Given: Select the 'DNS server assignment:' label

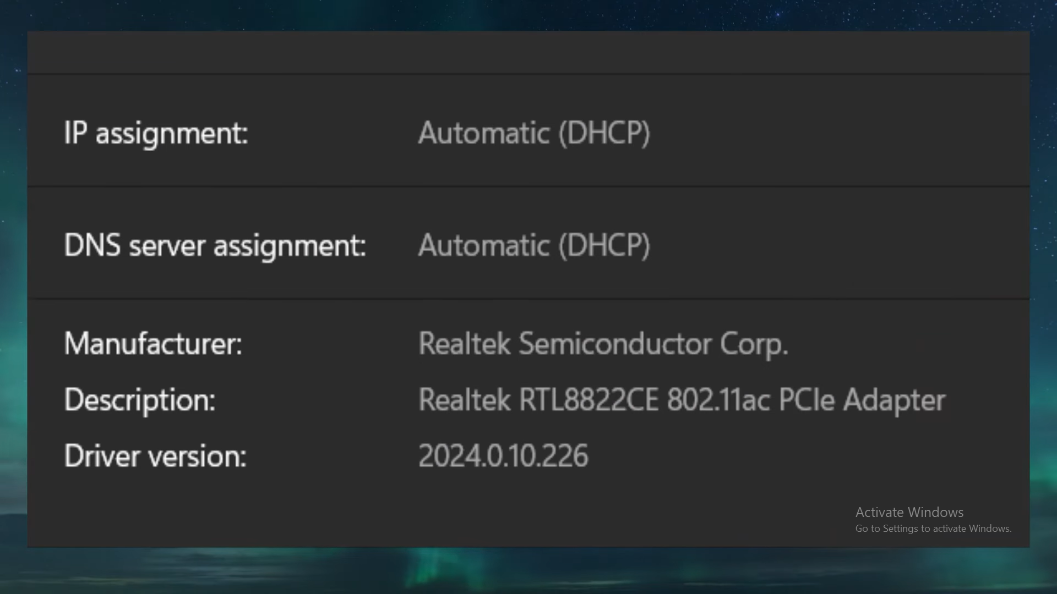Looking at the screenshot, I should (x=215, y=246).
